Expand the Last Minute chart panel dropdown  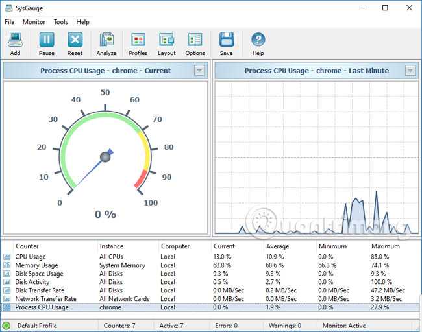pyautogui.click(x=410, y=71)
